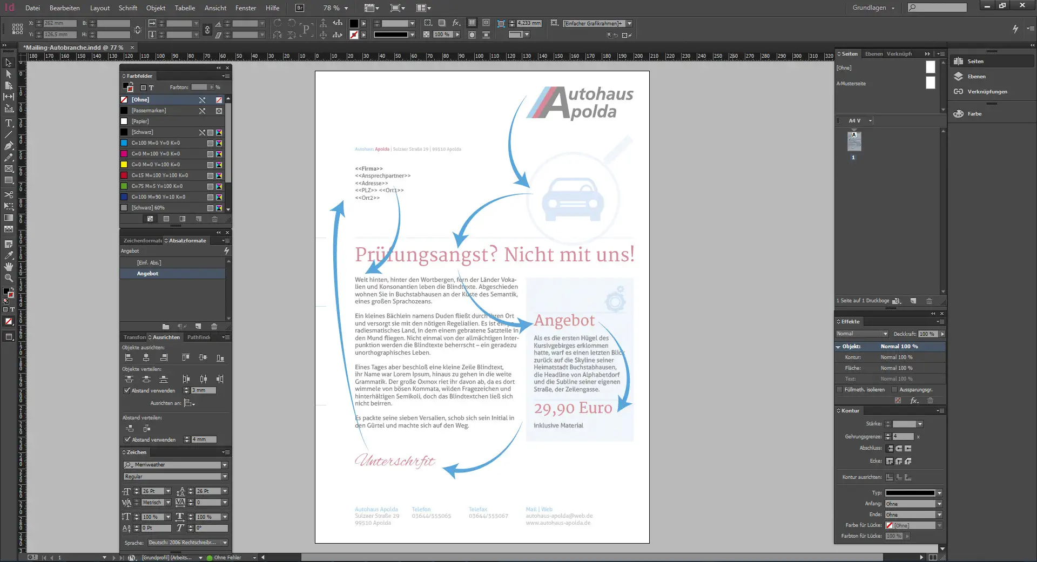Switch to the Pathfinder tab
Image resolution: width=1037 pixels, height=562 pixels.
[x=199, y=337]
